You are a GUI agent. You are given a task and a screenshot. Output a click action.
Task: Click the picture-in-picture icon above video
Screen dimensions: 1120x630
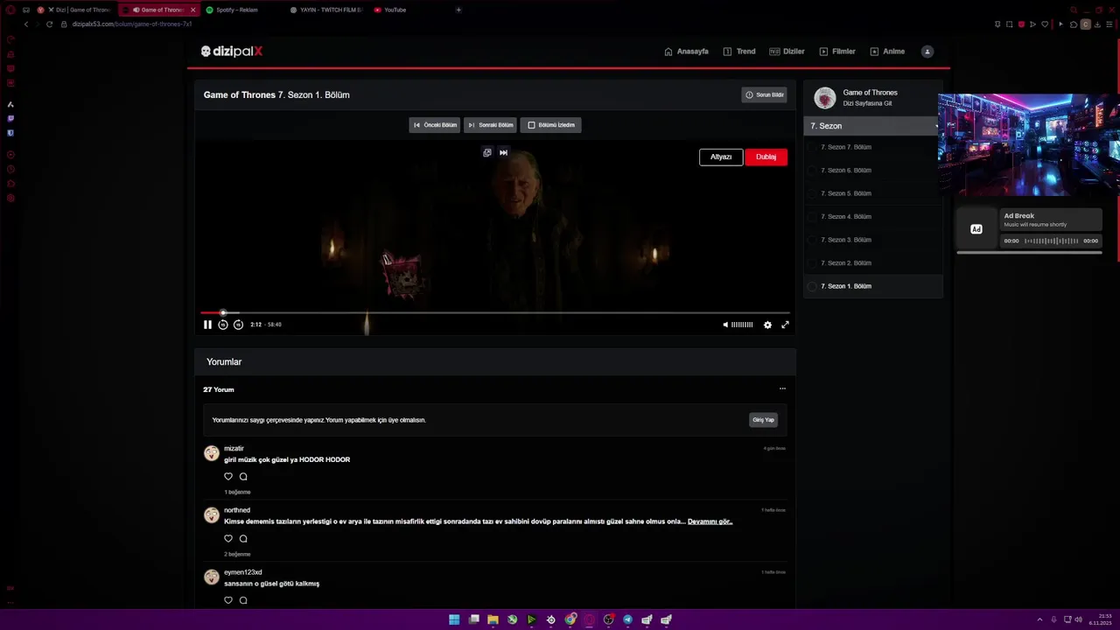487,152
